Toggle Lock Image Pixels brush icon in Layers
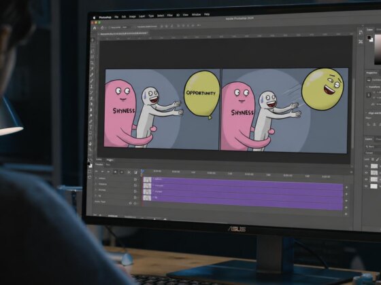The image size is (381, 285). coord(378,159)
